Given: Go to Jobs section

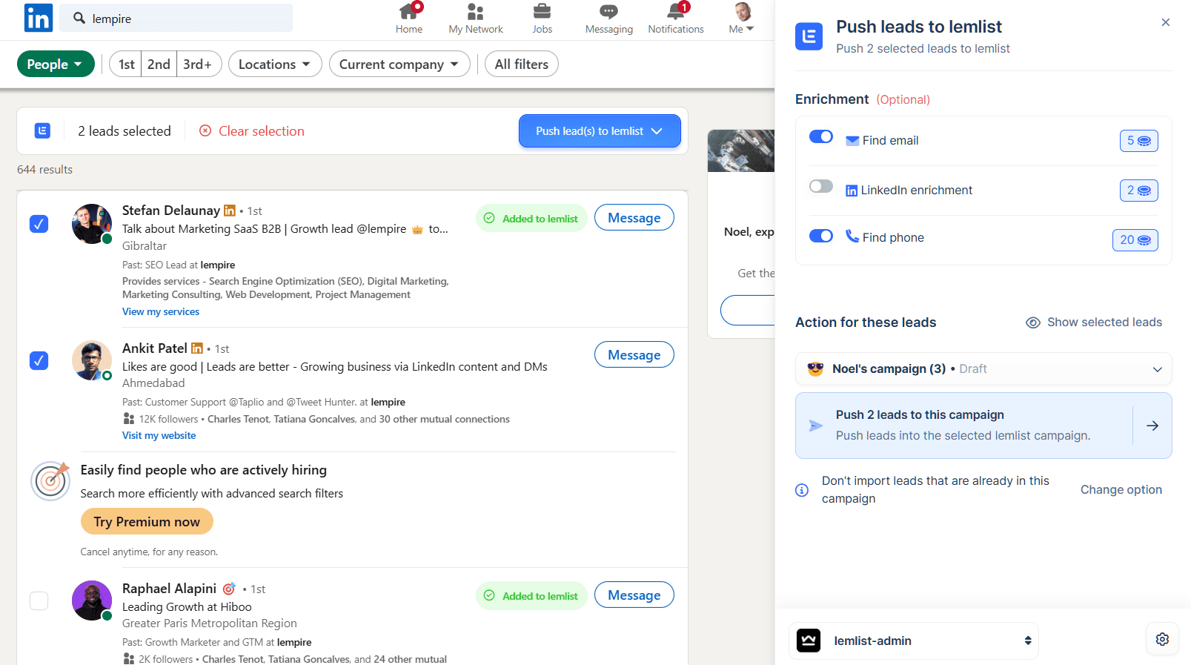Looking at the screenshot, I should coord(543,19).
